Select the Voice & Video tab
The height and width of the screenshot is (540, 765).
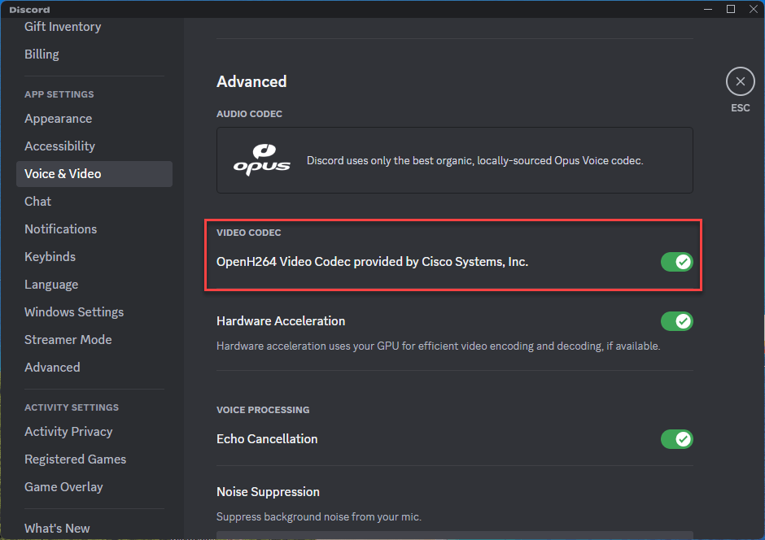point(63,174)
